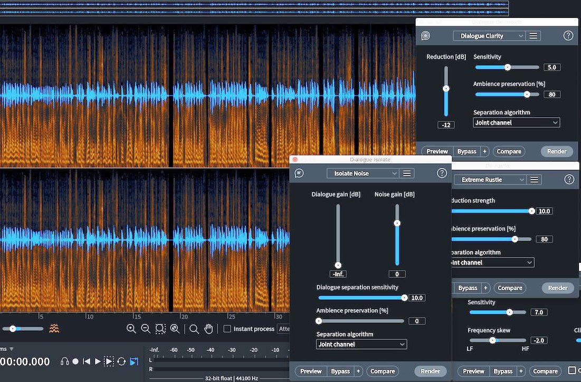The height and width of the screenshot is (382, 581).
Task: Expand the Dialogue Clarity preset dropdown
Action: click(489, 36)
